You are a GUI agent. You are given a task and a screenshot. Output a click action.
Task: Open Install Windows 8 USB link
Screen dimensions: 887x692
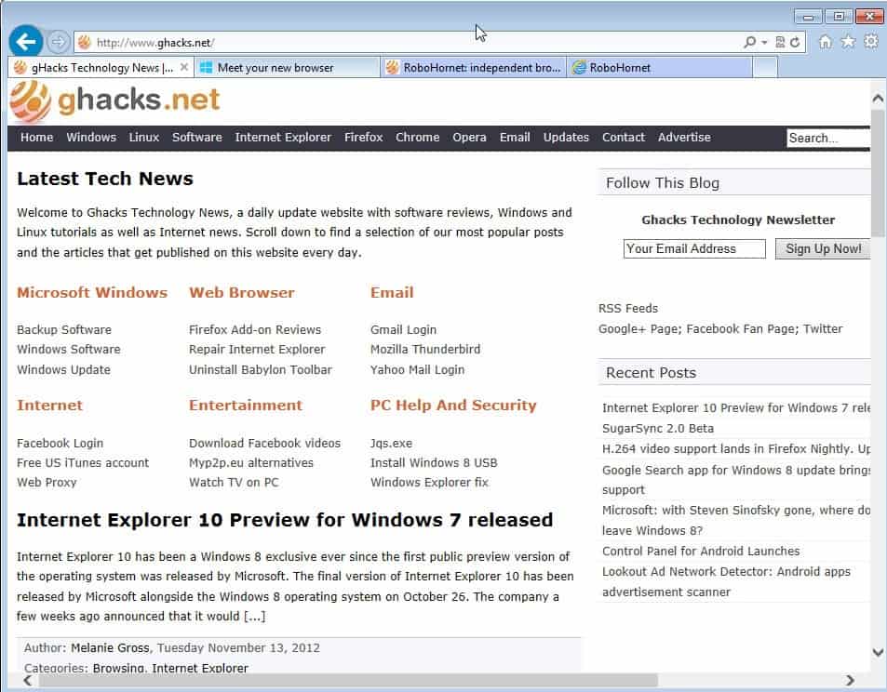pyautogui.click(x=434, y=463)
